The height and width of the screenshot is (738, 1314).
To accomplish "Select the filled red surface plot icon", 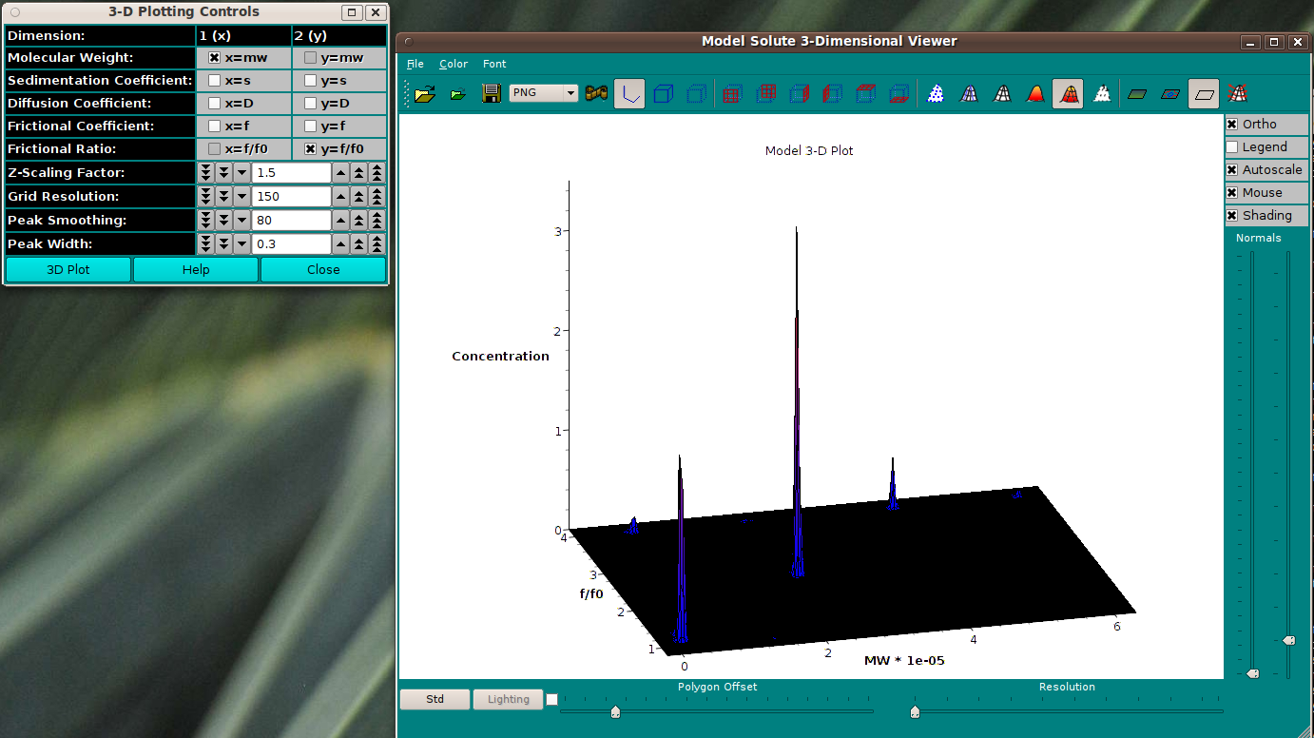I will pyautogui.click(x=1035, y=94).
